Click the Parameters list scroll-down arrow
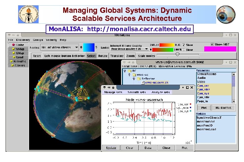This screenshot has width=244, height=162. coord(234,101)
